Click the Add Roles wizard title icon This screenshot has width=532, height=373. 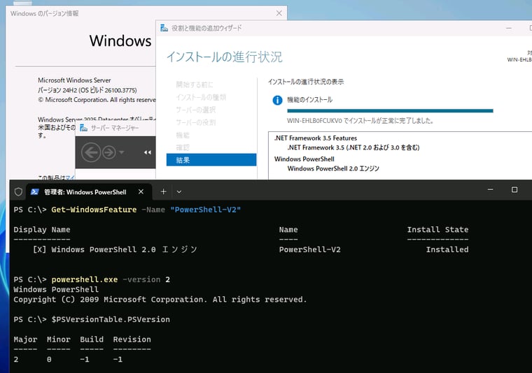pos(164,28)
